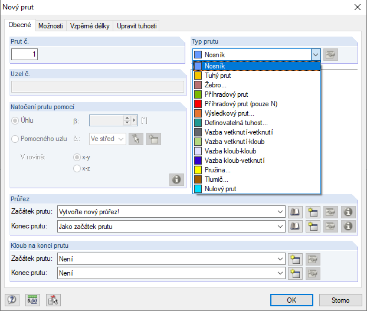Switch to the Vzpěrné délky tab
Screen dimensions: 367x311
click(90, 26)
